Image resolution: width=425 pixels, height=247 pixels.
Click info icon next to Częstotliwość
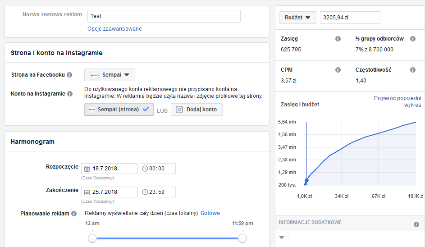[x=413, y=70]
